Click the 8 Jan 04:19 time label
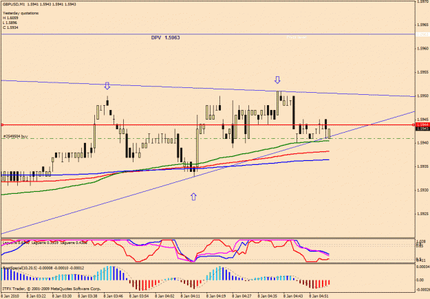Viewport: 430px width, 299px height. click(x=216, y=296)
